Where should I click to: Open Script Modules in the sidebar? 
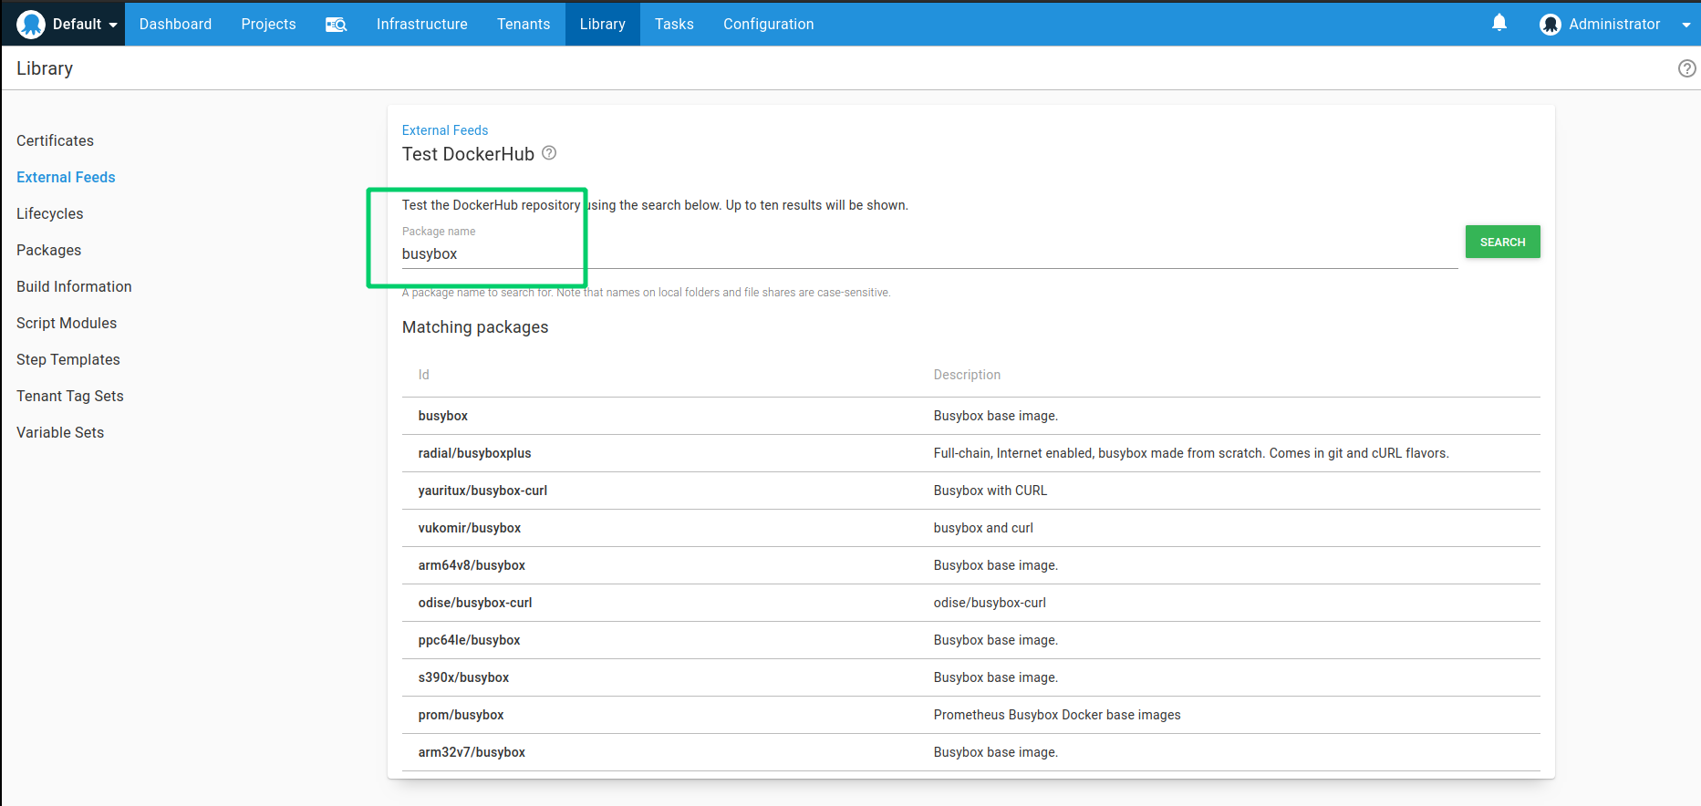point(67,323)
